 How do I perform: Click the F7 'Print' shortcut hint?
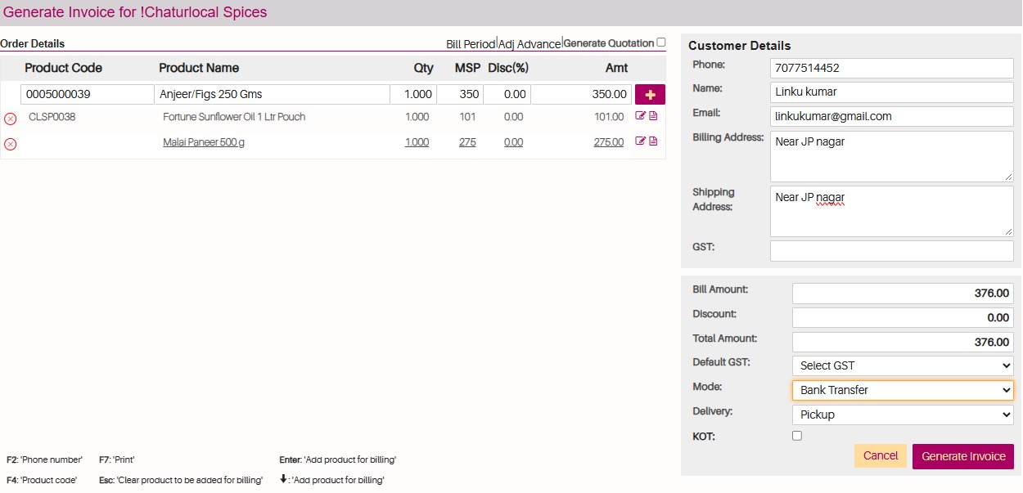pyautogui.click(x=116, y=460)
